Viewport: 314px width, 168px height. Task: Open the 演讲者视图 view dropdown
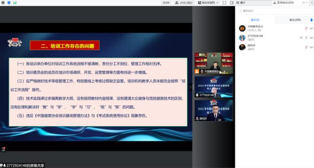tap(208, 3)
